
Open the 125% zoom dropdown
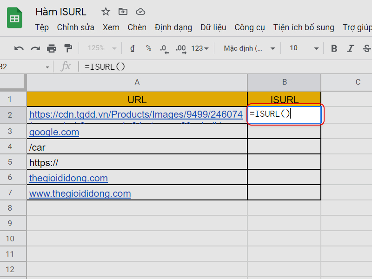coord(102,48)
